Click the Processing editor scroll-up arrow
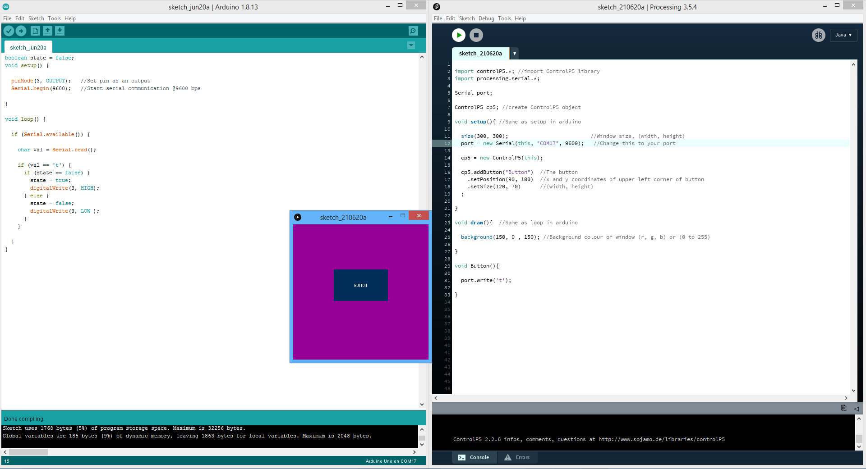The image size is (866, 469). 853,64
